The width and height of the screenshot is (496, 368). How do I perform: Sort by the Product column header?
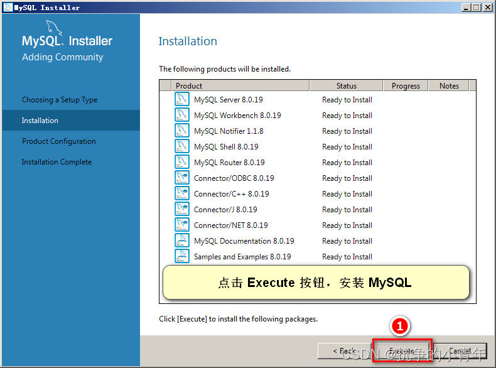(x=240, y=86)
